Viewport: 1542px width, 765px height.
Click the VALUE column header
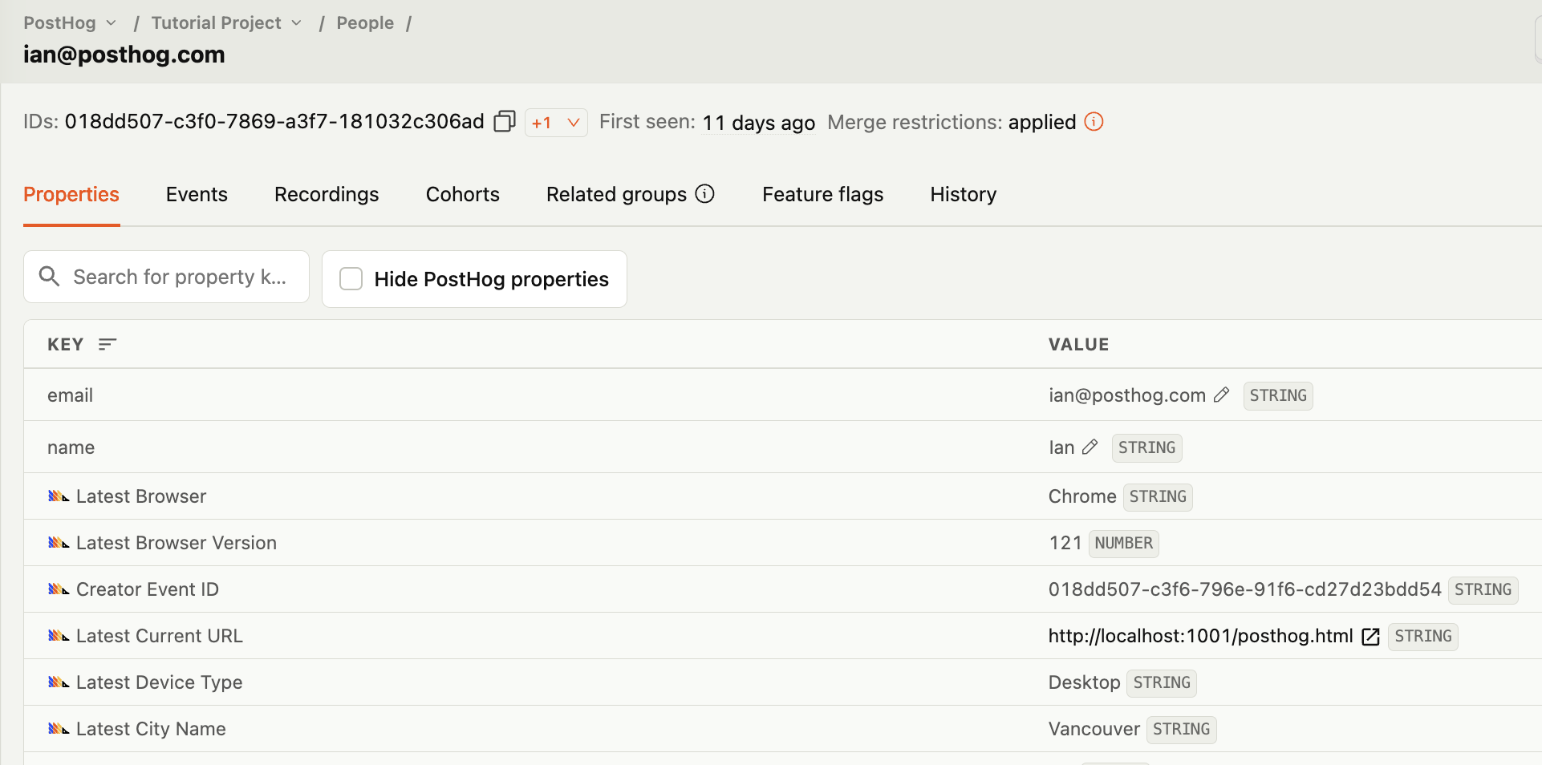pyautogui.click(x=1078, y=344)
